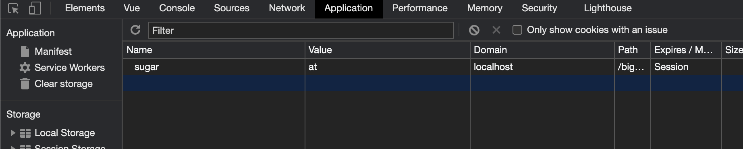Clear all cookies with the circle-slash icon
The width and height of the screenshot is (743, 149).
tap(474, 30)
